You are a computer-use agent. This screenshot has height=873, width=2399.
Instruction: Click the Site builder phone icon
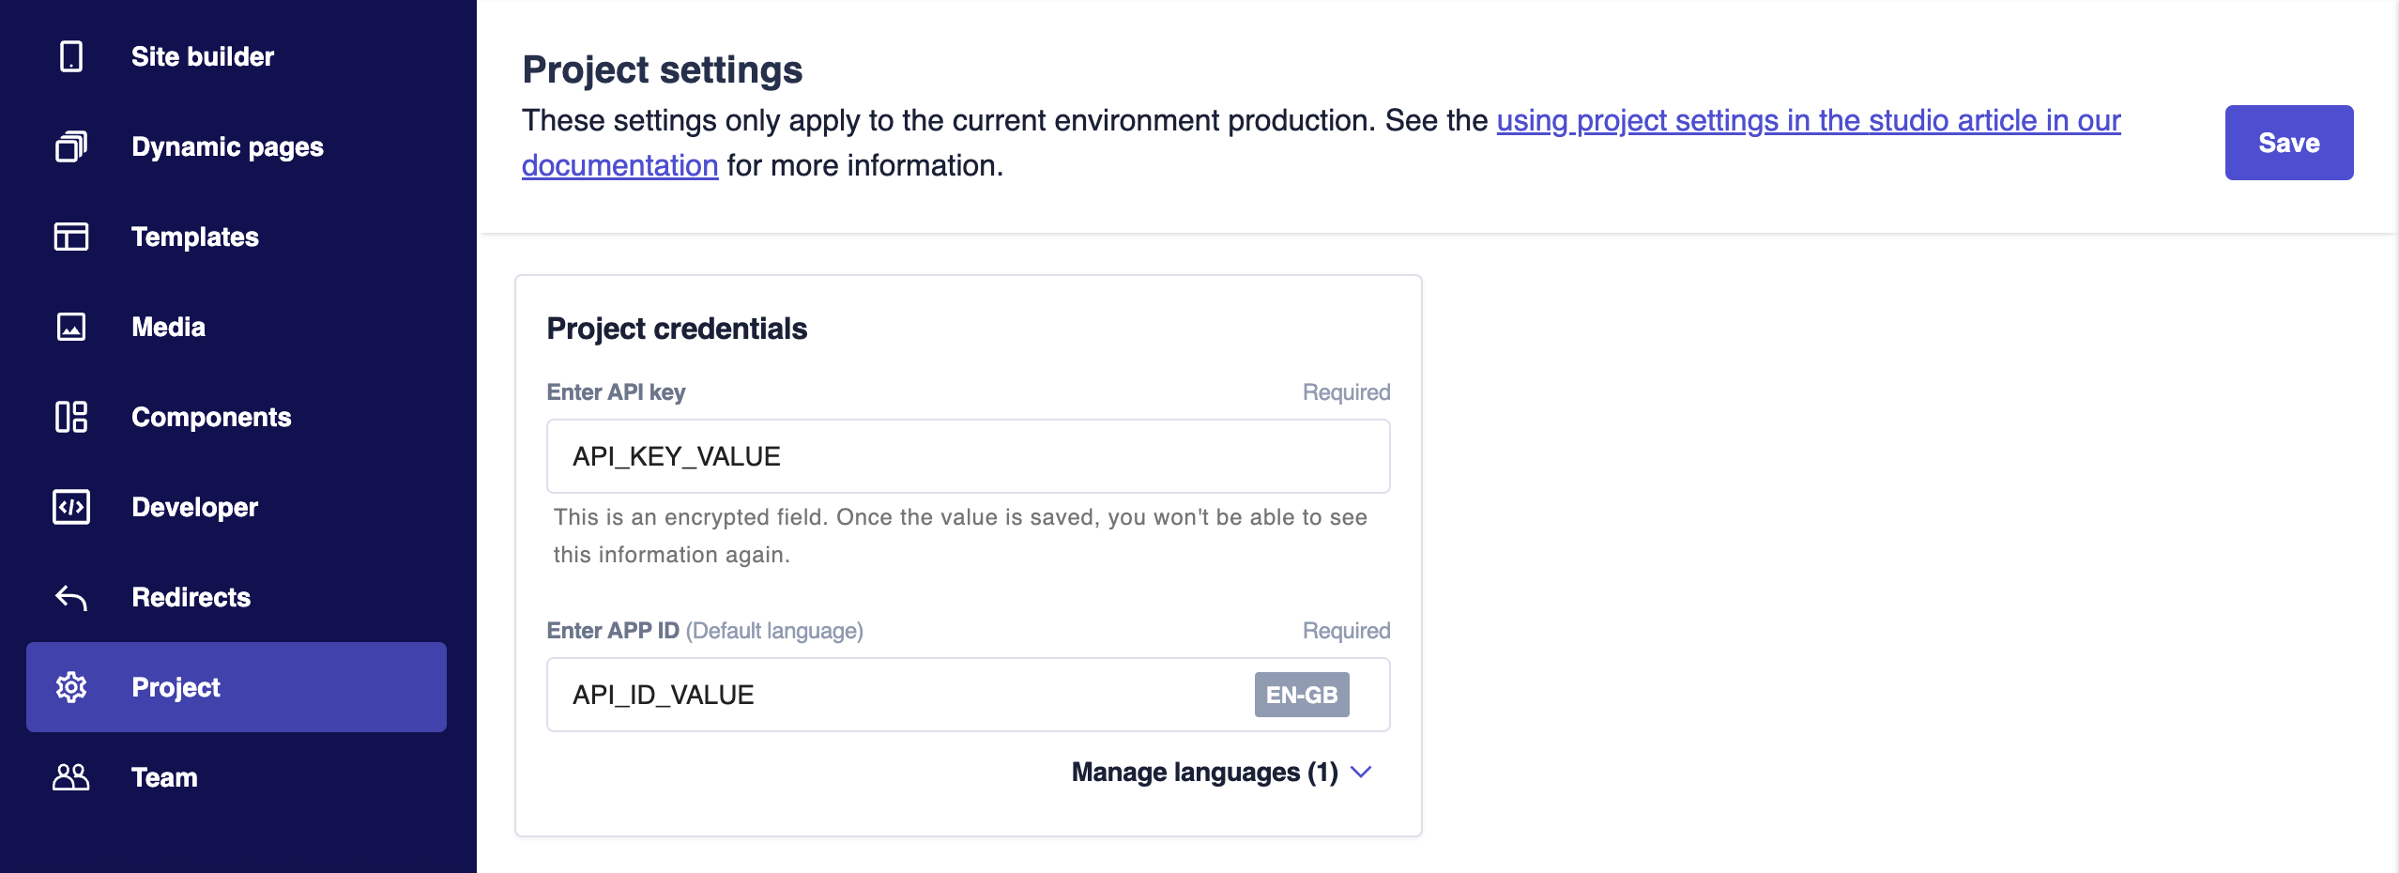pyautogui.click(x=71, y=56)
